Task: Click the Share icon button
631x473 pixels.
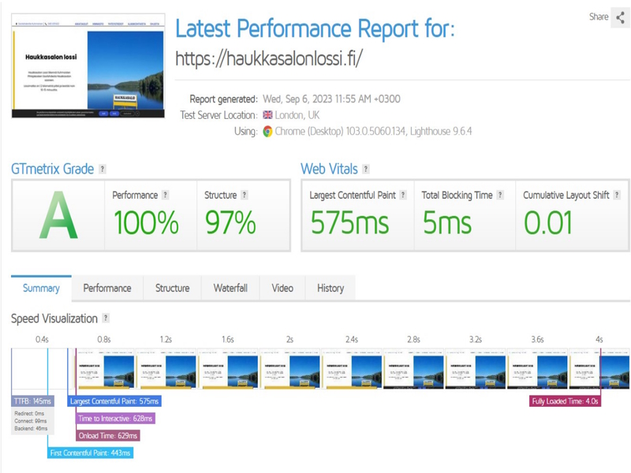Action: [621, 17]
